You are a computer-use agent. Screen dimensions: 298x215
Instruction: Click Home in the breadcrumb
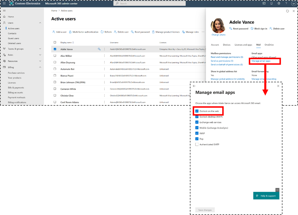[x=54, y=11]
